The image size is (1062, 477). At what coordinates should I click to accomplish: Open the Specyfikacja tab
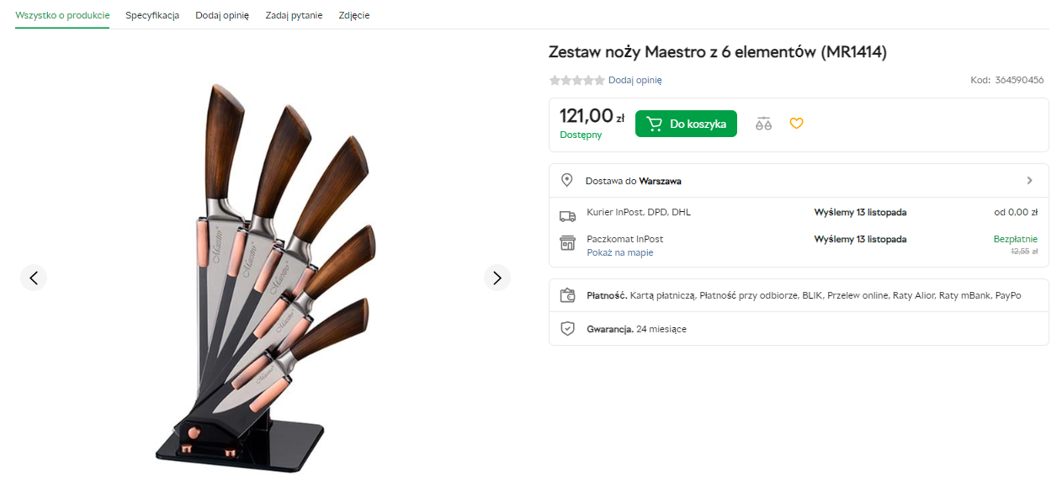tap(152, 15)
